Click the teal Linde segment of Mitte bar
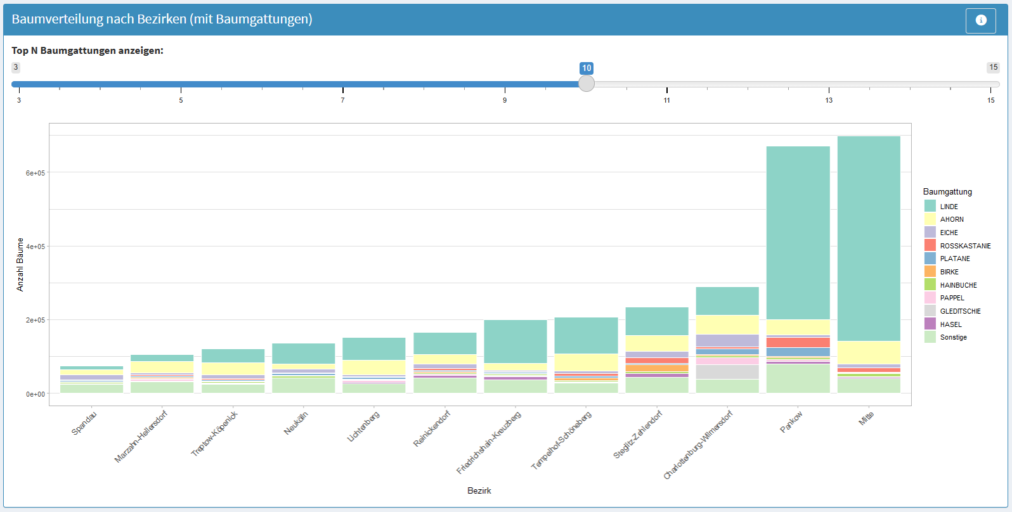The height and width of the screenshot is (512, 1012). pos(869,238)
